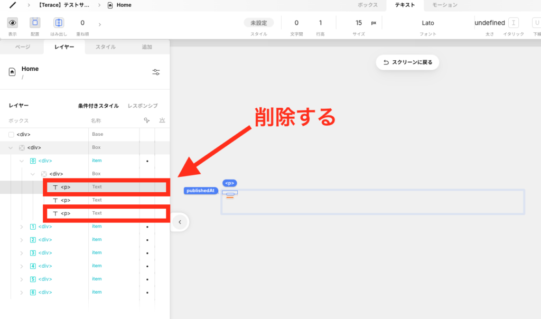The height and width of the screenshot is (319, 541).
Task: Select 条件付きスタイル layer view
Action: (98, 106)
